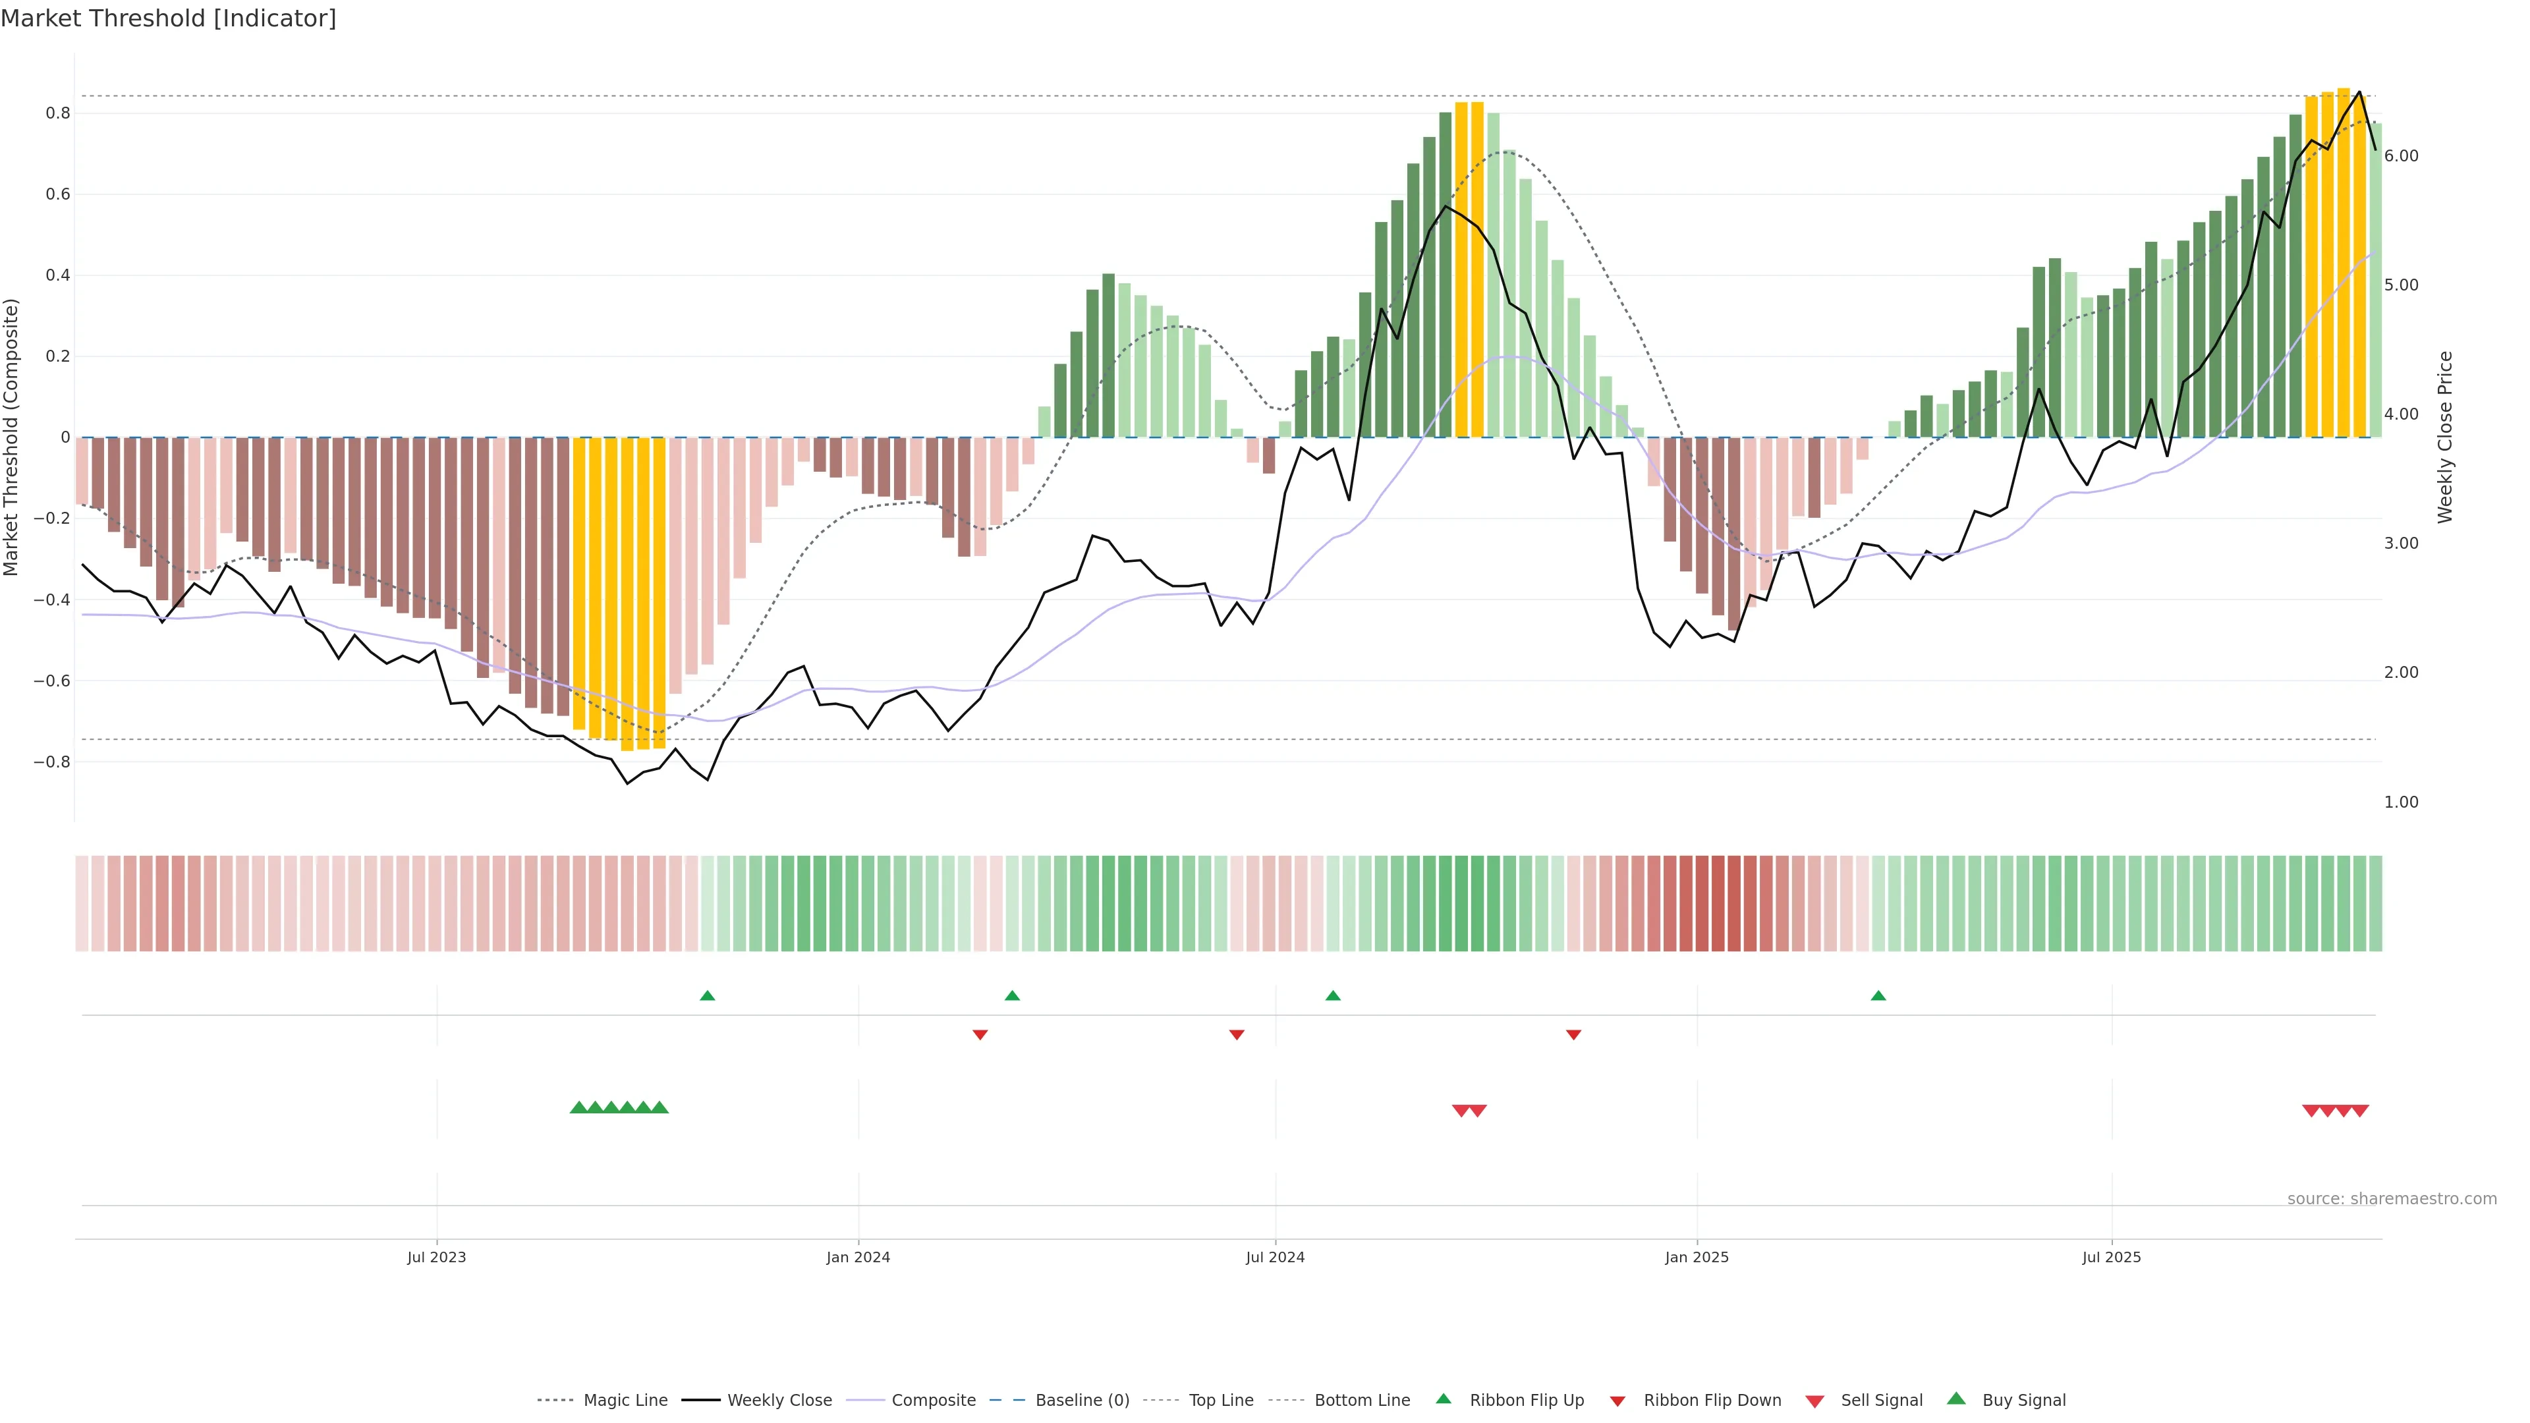This screenshot has width=2530, height=1423.
Task: Click the Market Threshold [Indicator] chart title
Action: pyautogui.click(x=168, y=18)
